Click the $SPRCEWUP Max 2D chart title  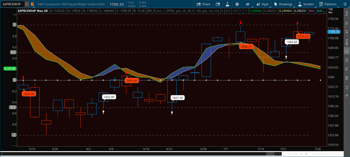point(33,11)
